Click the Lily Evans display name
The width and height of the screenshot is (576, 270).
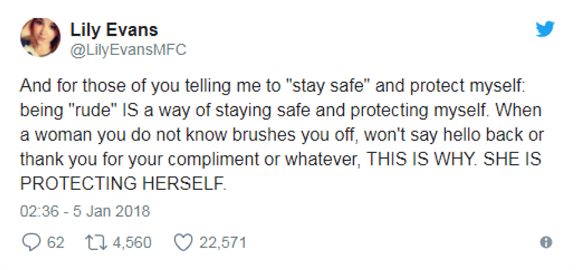114,30
